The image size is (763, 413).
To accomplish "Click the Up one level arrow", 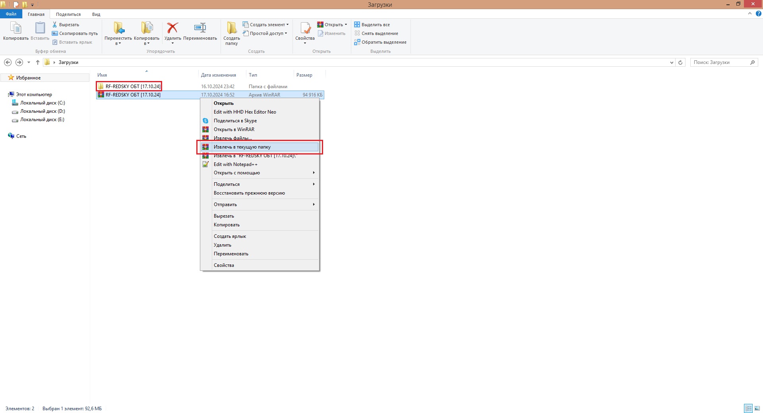I will [38, 62].
